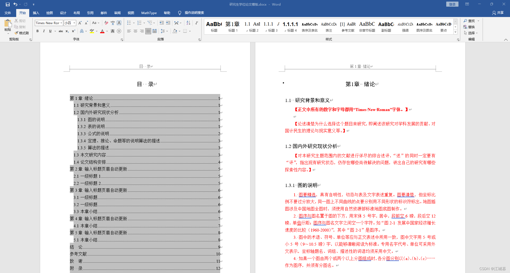Screen dimensions: 510x273
Task: Toggle center alignment
Action: coord(135,31)
